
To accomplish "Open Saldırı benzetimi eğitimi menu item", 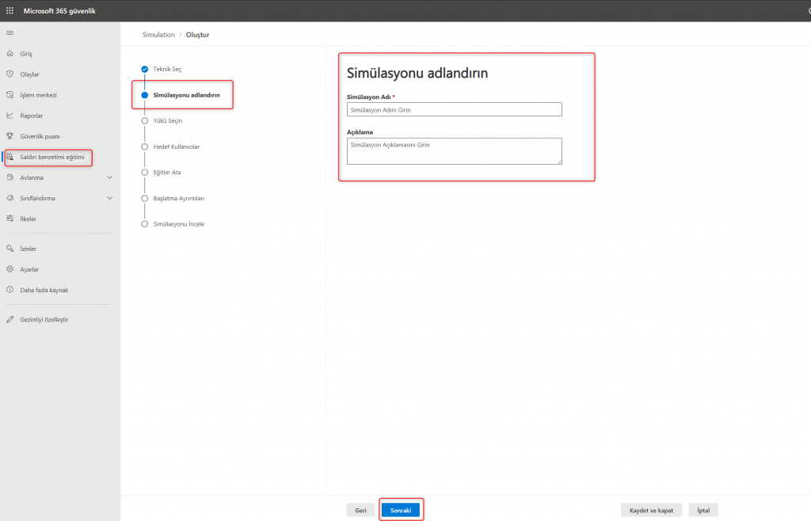I will (51, 157).
